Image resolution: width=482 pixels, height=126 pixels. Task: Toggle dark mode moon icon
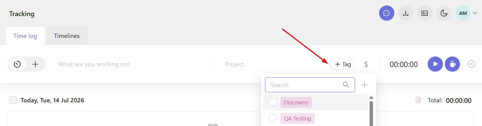point(444,13)
